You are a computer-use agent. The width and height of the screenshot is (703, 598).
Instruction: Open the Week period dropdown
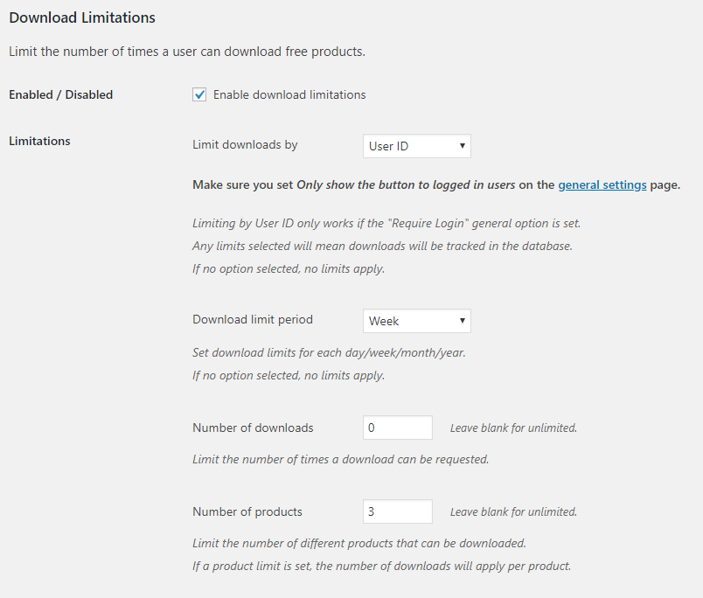click(416, 321)
